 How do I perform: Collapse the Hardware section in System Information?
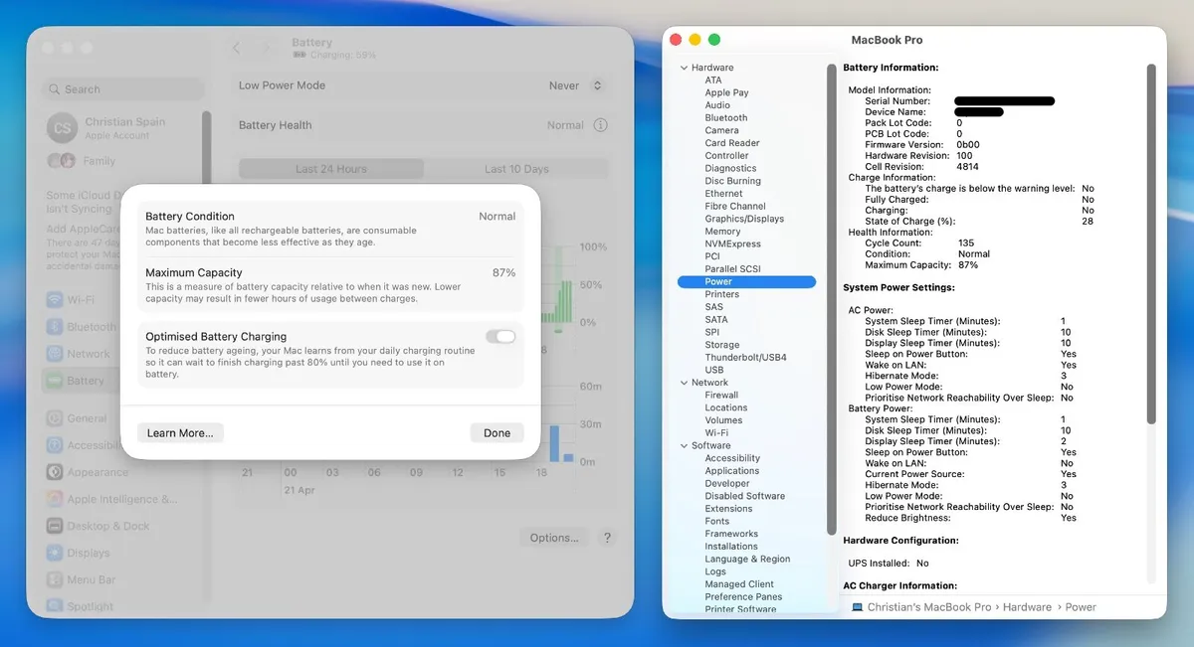coord(683,67)
